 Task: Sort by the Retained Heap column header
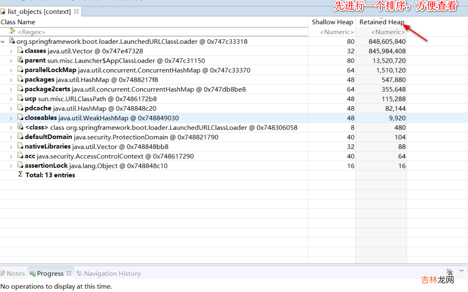click(x=381, y=22)
